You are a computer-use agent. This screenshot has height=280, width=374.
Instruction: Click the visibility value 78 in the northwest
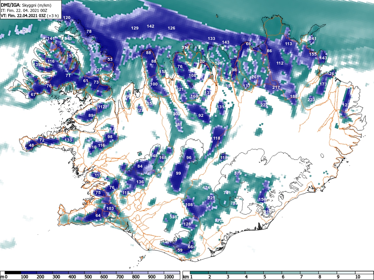[x=89, y=31]
